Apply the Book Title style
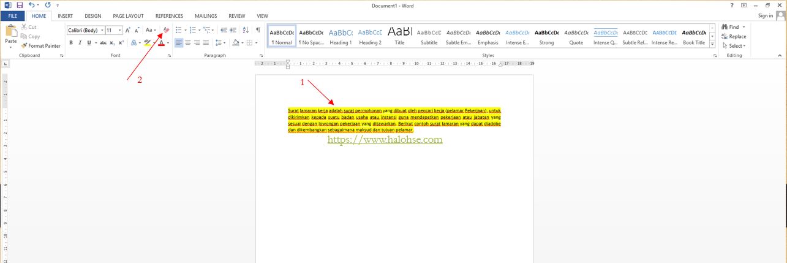 (x=694, y=37)
